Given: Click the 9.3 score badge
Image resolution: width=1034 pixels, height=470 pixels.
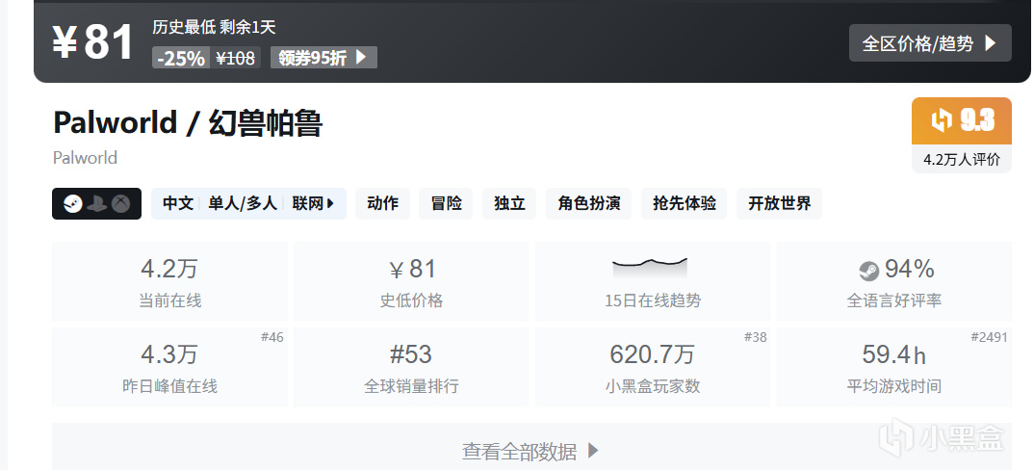Looking at the screenshot, I should click(x=962, y=120).
